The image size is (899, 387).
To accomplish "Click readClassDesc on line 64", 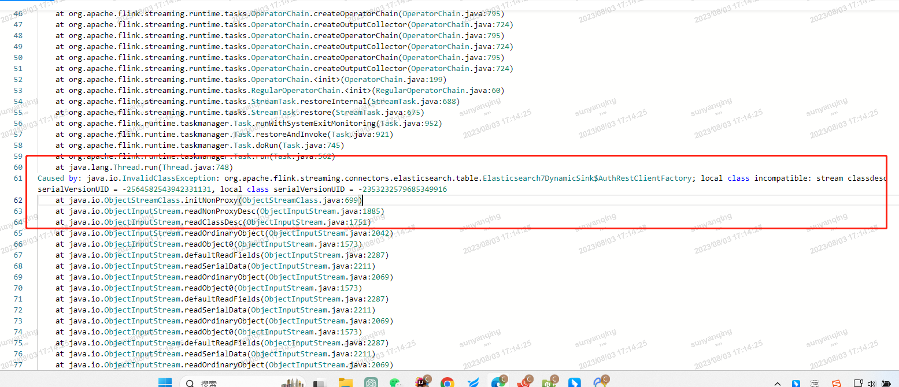I will pos(213,222).
